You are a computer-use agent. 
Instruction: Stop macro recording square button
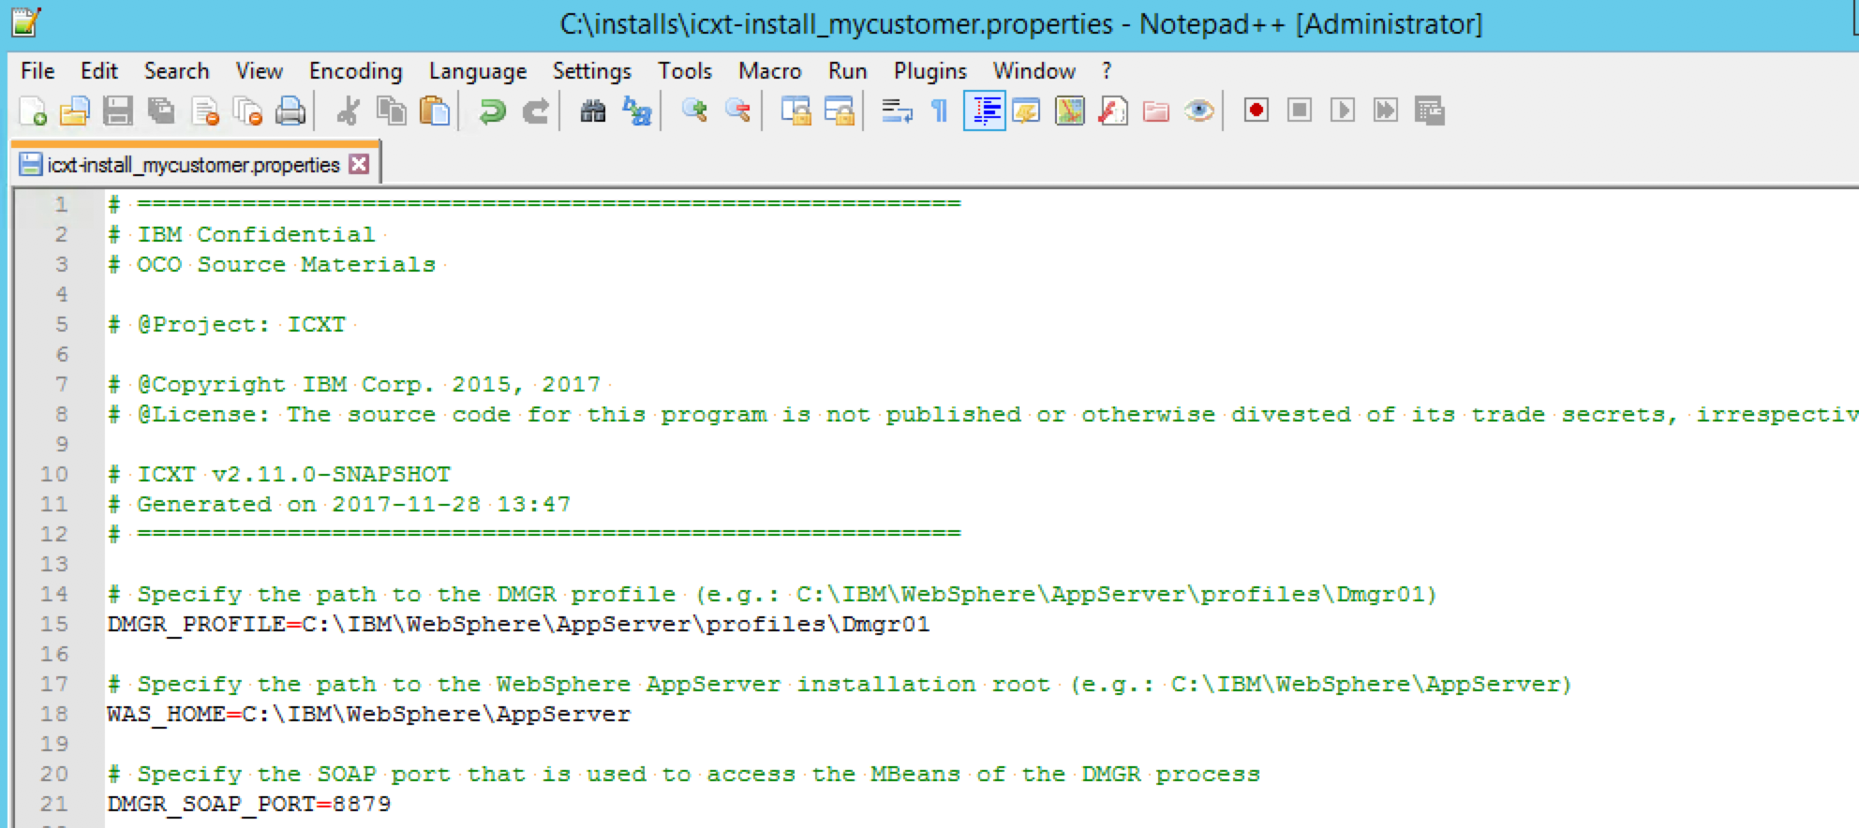pyautogui.click(x=1300, y=111)
